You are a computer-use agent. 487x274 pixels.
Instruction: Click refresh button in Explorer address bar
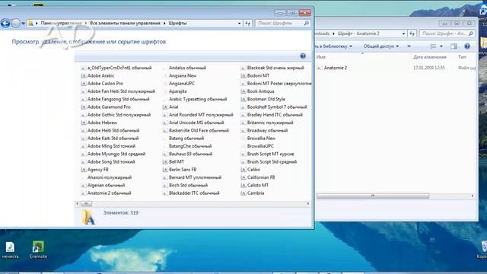412,33
